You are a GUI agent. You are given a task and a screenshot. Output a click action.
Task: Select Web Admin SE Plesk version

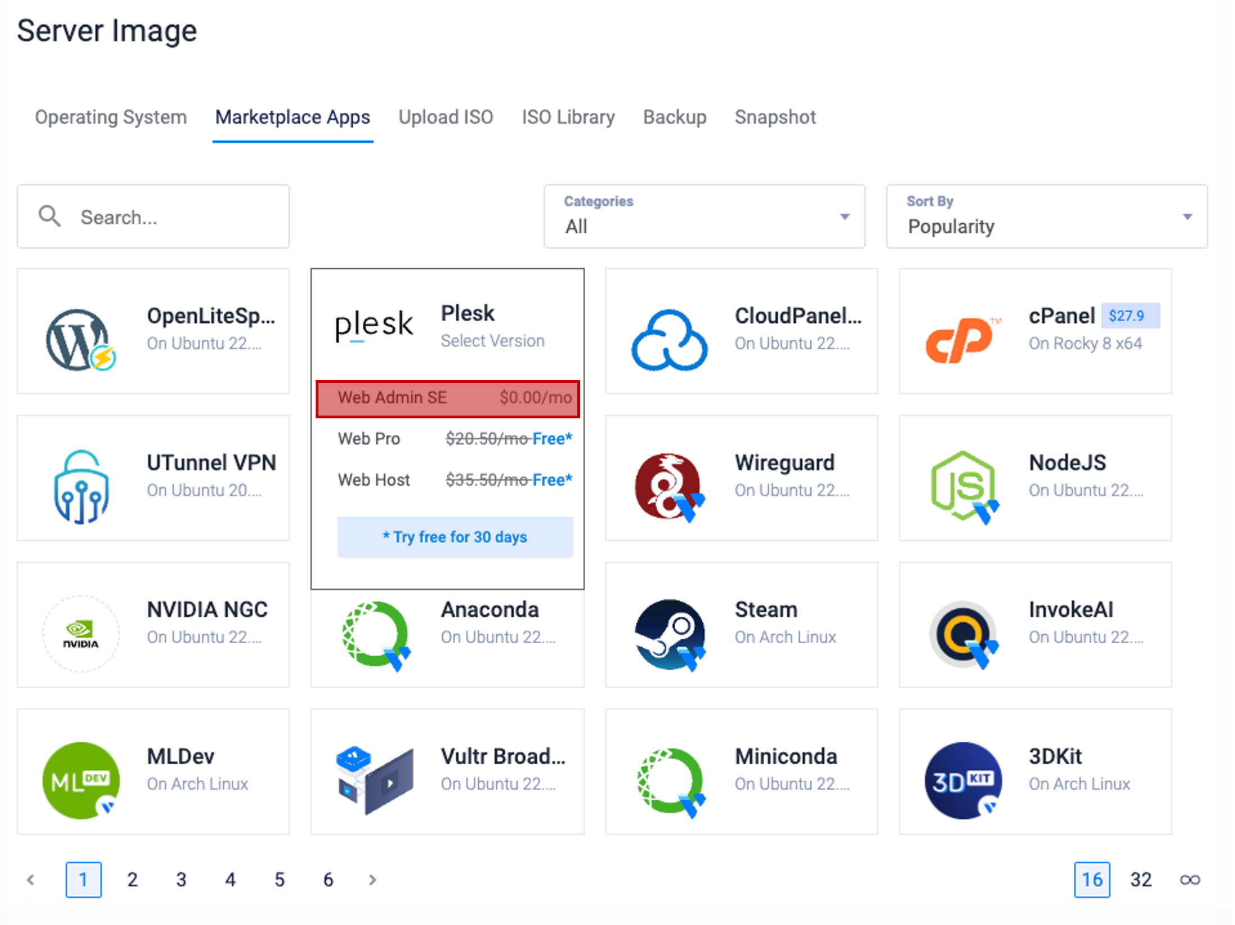point(448,398)
